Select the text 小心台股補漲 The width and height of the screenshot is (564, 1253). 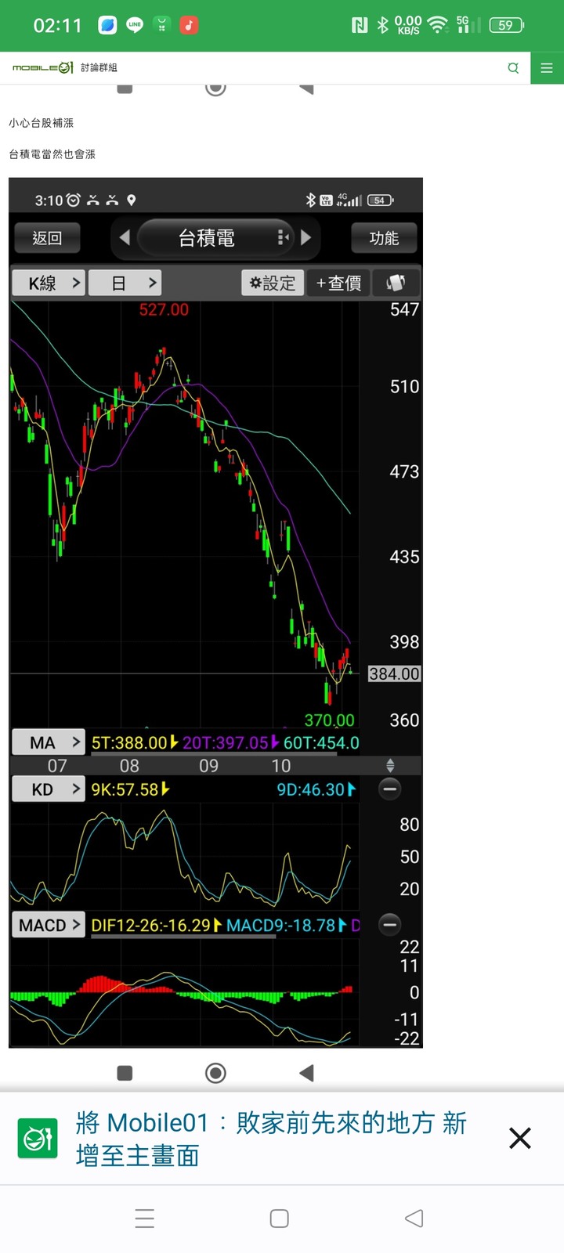click(42, 123)
